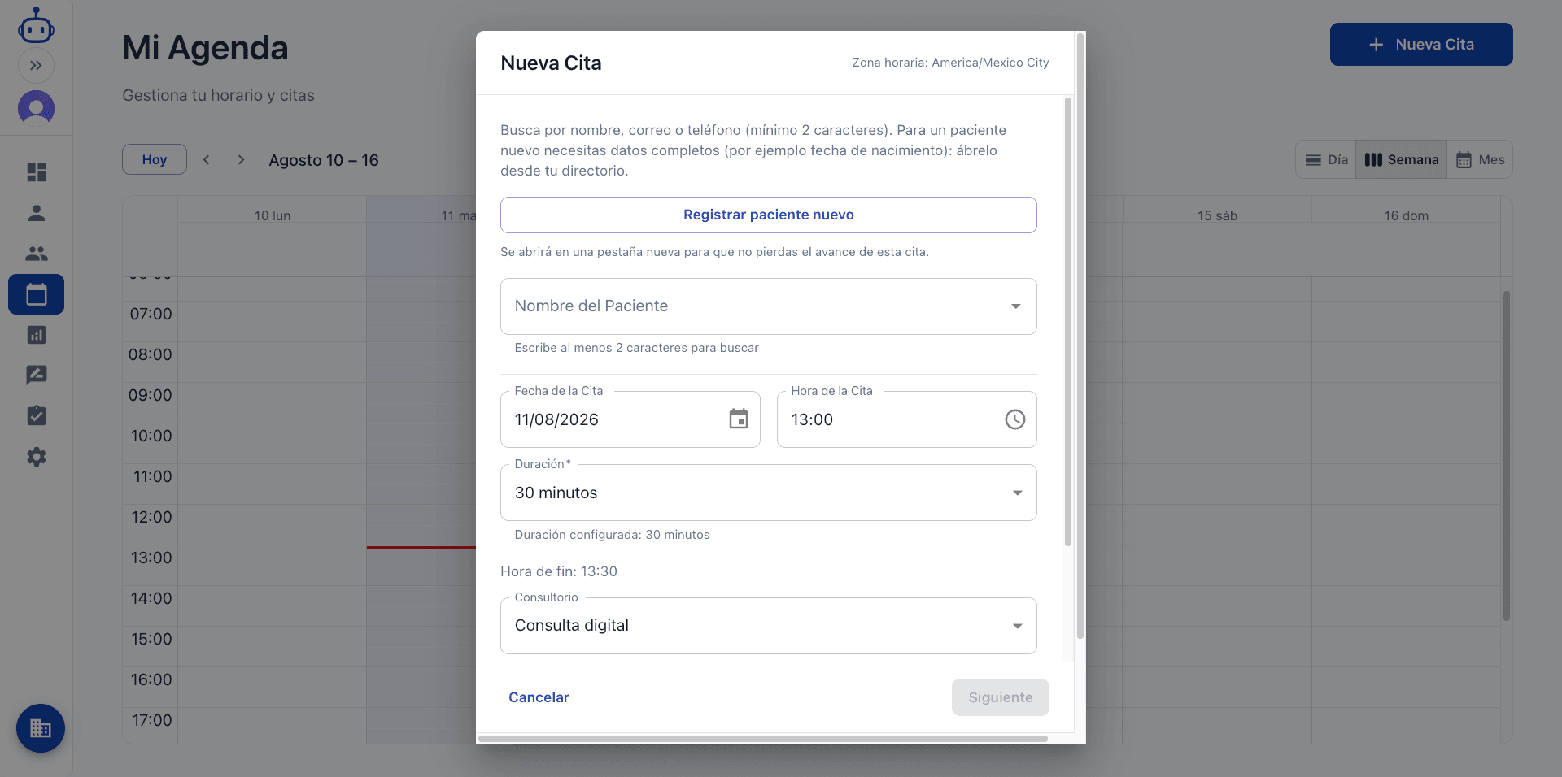Open the statistics chart sidebar icon
1562x777 pixels.
coord(36,335)
